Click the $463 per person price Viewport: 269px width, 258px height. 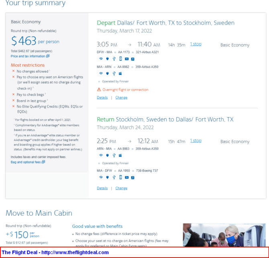[x=35, y=41]
